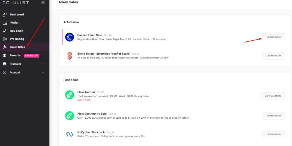The height and width of the screenshot is (146, 292).
Task: Click the Rewards gift icon
Action: pos(5,55)
